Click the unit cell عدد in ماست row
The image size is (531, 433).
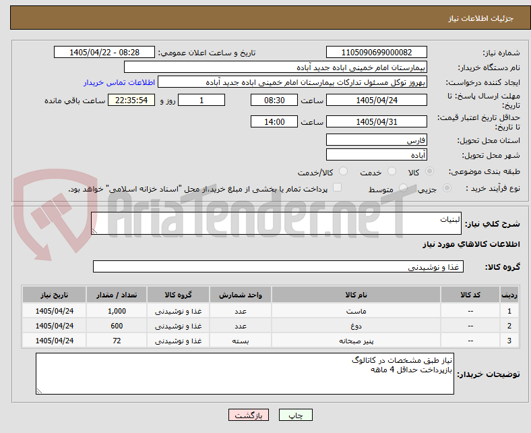pos(241,311)
